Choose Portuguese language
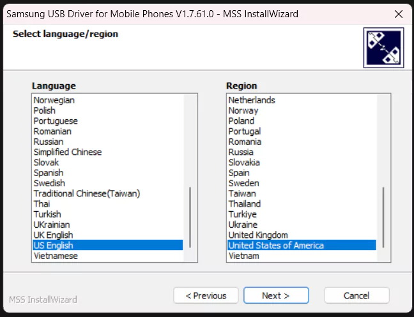 (108, 121)
